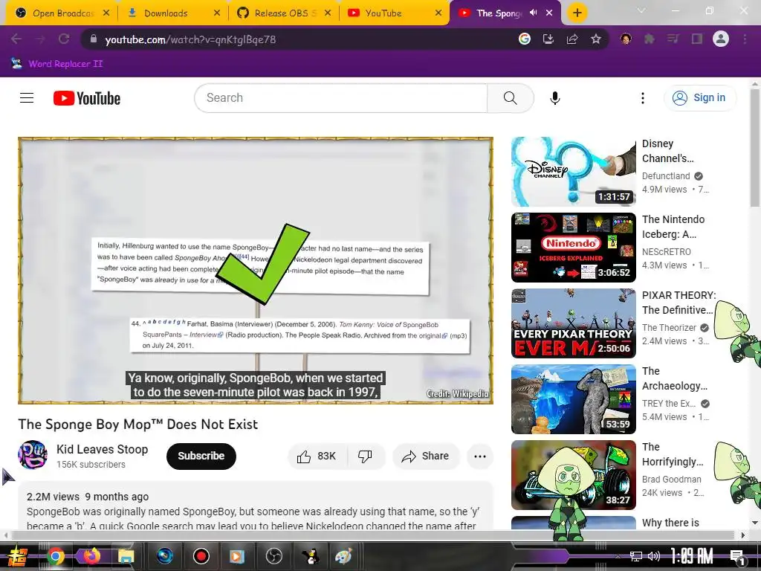The width and height of the screenshot is (761, 571).
Task: Open the Chrome profile avatar
Action: point(721,39)
